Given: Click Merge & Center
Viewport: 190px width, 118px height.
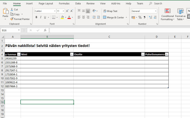Looking at the screenshot, I should pyautogui.click(x=114, y=18).
